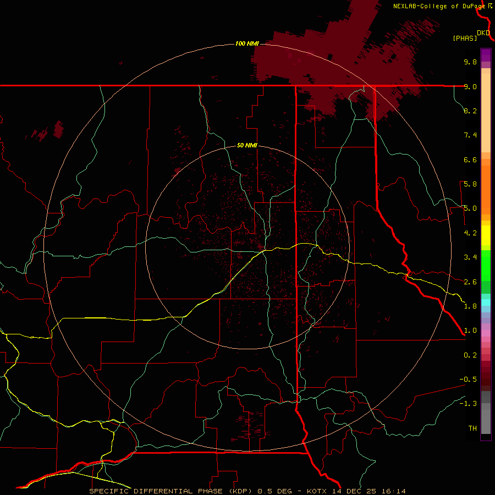
Task: Pick the cyan band on the color bar
Action: [486, 302]
